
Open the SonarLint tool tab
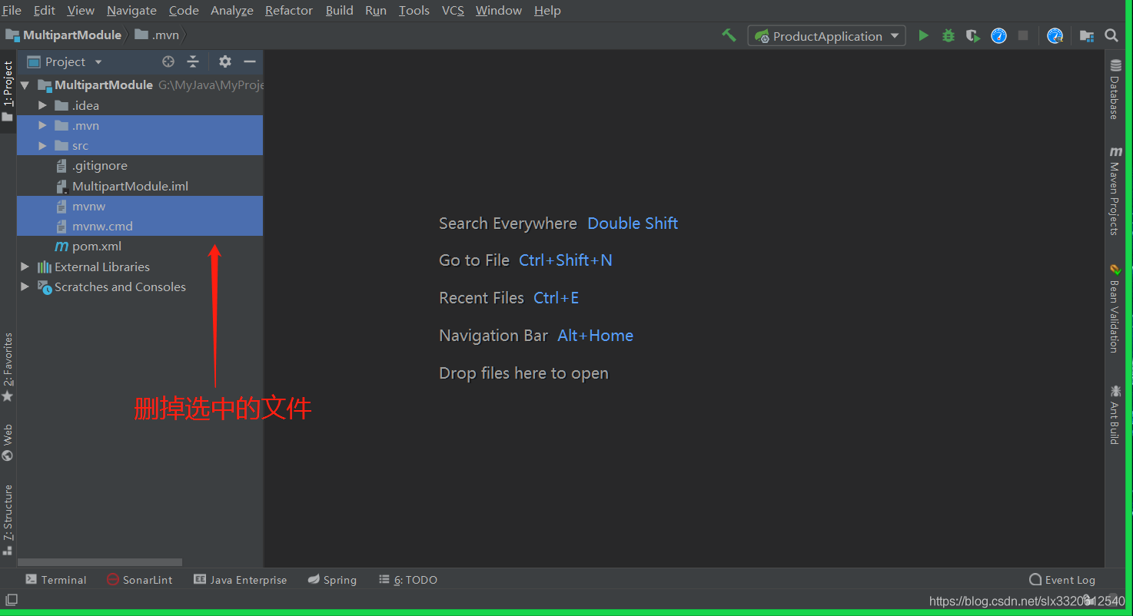(140, 580)
